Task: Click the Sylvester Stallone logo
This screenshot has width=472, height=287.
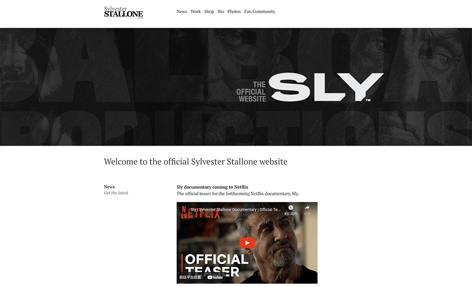Action: coord(124,12)
